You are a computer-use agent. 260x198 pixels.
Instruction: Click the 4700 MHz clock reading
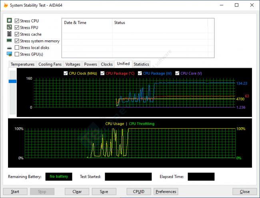240,99
